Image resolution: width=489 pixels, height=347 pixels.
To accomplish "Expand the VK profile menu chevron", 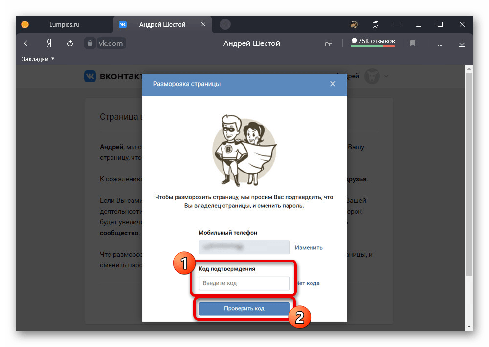I will (386, 76).
